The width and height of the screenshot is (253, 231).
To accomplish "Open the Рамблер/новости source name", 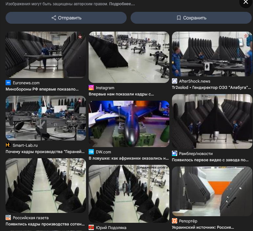I will pos(196,154).
